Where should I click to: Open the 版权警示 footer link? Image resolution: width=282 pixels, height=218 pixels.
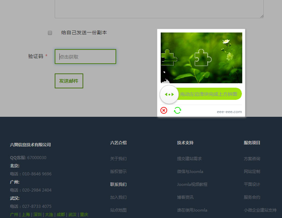(118, 172)
